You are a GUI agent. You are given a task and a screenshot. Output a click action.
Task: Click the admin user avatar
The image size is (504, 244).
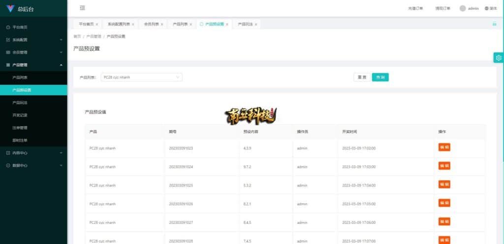click(462, 8)
